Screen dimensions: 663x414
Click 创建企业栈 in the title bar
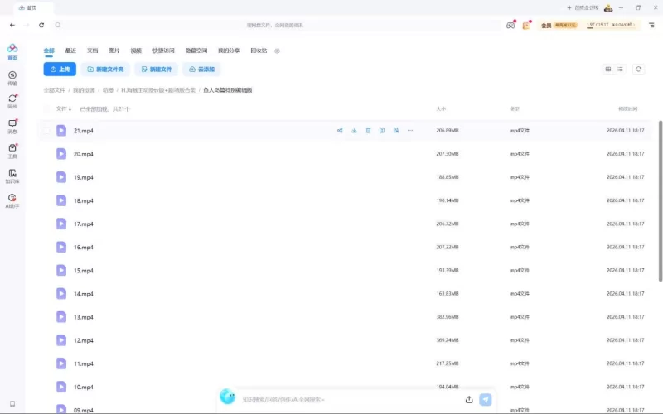coord(583,7)
